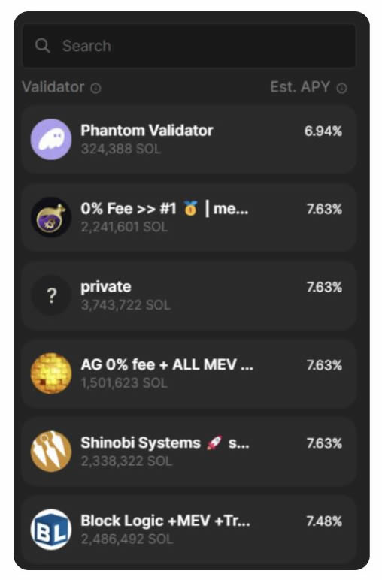Open the Est. APY info icon

pos(341,89)
